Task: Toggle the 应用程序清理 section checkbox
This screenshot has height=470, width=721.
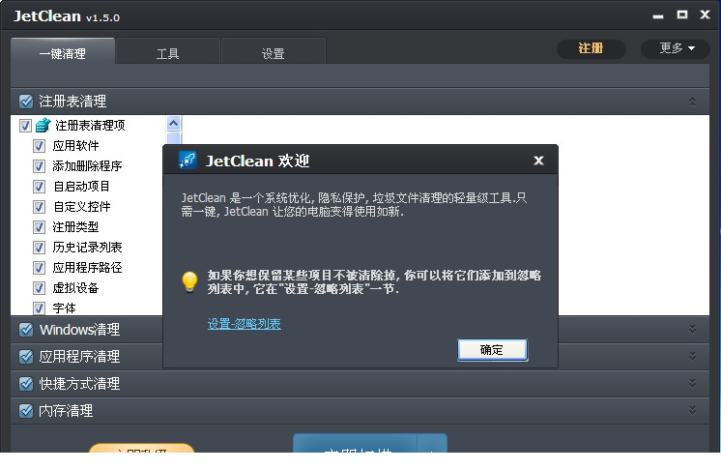Action: pyautogui.click(x=26, y=357)
